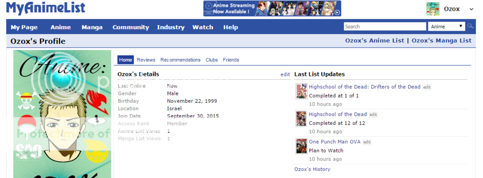Click edit button beside One Punch Man OVA
483x178 pixels.
367,142
